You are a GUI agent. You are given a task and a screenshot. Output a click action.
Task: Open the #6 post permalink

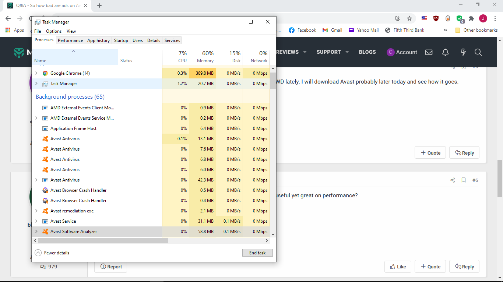tap(475, 180)
